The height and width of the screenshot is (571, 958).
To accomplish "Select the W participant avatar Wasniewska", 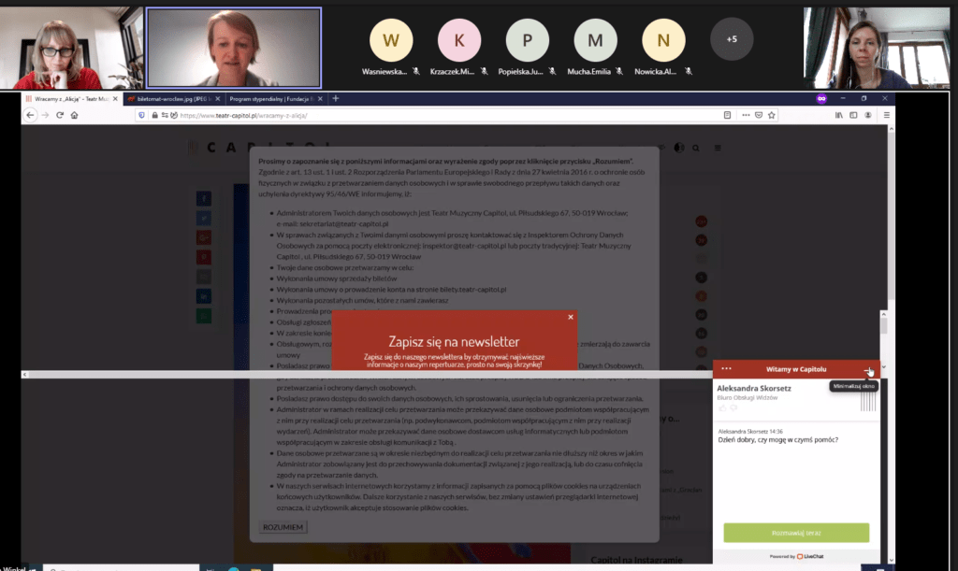I will (391, 40).
